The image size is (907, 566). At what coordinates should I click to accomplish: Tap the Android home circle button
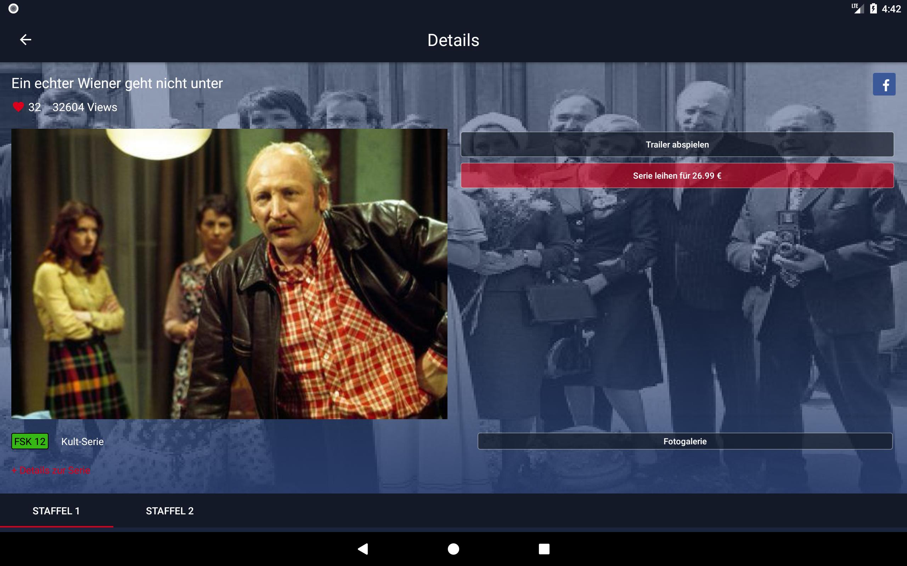[453, 549]
